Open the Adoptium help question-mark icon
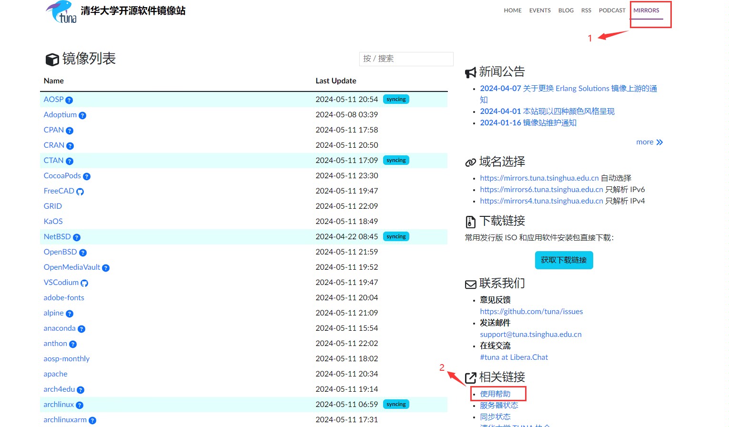Screen dimensions: 729x427 tap(82, 115)
